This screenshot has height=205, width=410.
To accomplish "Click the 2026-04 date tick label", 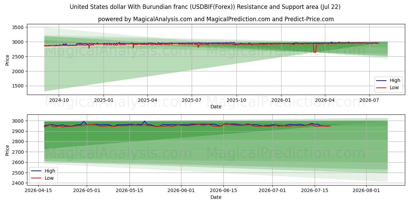I will (325, 100).
